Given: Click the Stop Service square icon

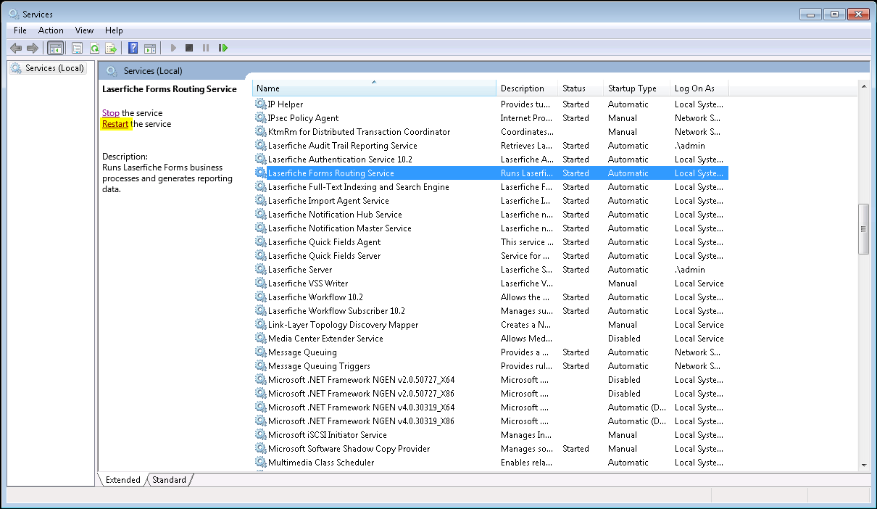Looking at the screenshot, I should [189, 48].
